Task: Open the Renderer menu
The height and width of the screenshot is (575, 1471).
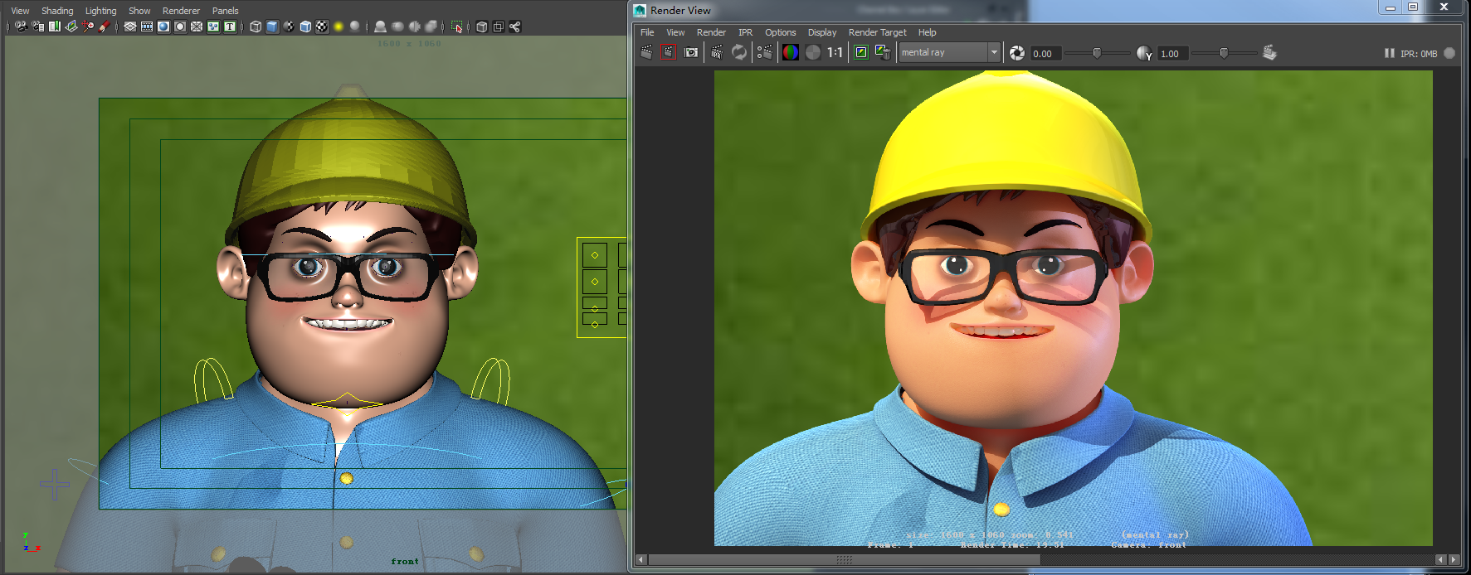Action: [x=182, y=11]
